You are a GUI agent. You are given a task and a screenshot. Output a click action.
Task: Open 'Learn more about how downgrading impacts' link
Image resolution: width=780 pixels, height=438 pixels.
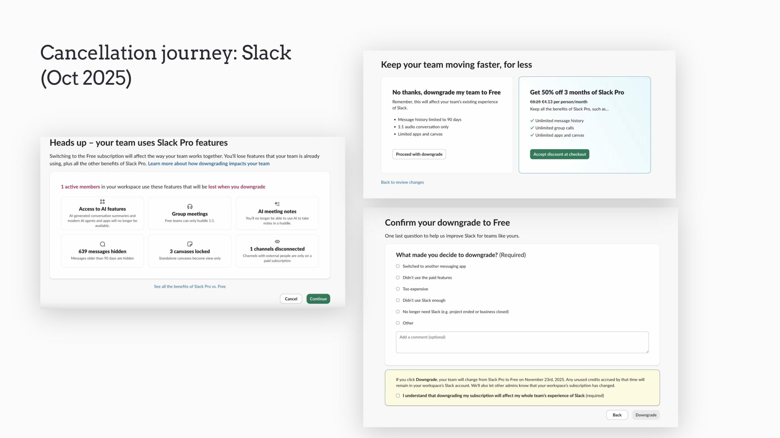[x=209, y=163]
